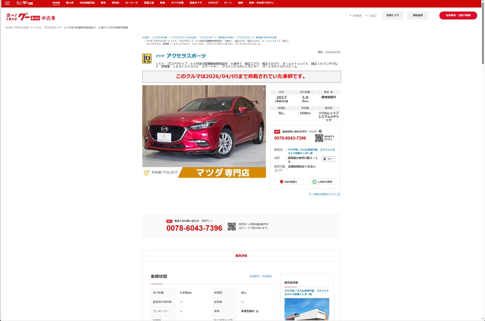Select the 車両詳細 tab
Image resolution: width=485 pixels, height=321 pixels.
(241, 256)
